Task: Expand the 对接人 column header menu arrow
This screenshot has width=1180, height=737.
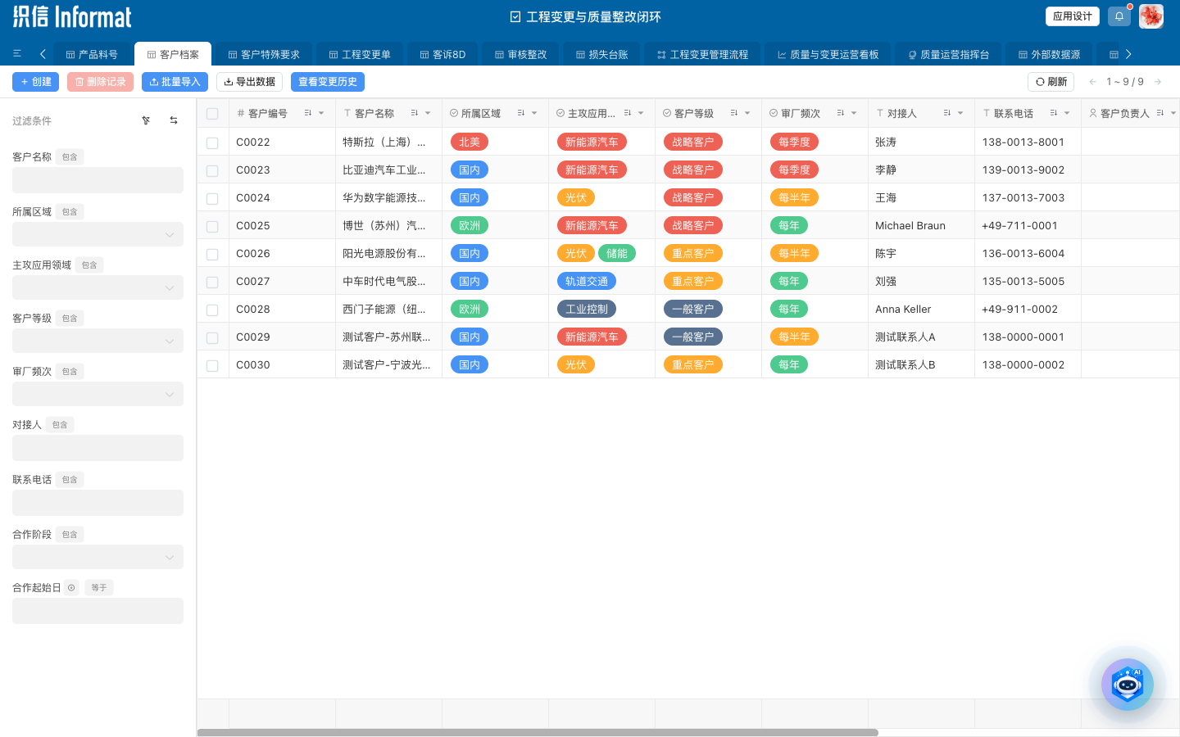Action: (x=960, y=113)
